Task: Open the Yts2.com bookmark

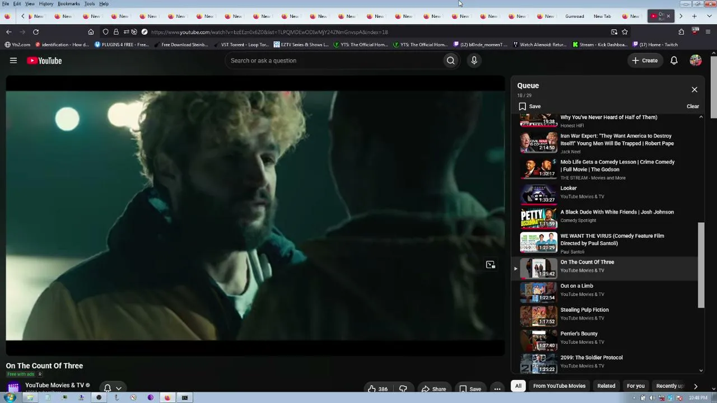Action: coord(17,45)
